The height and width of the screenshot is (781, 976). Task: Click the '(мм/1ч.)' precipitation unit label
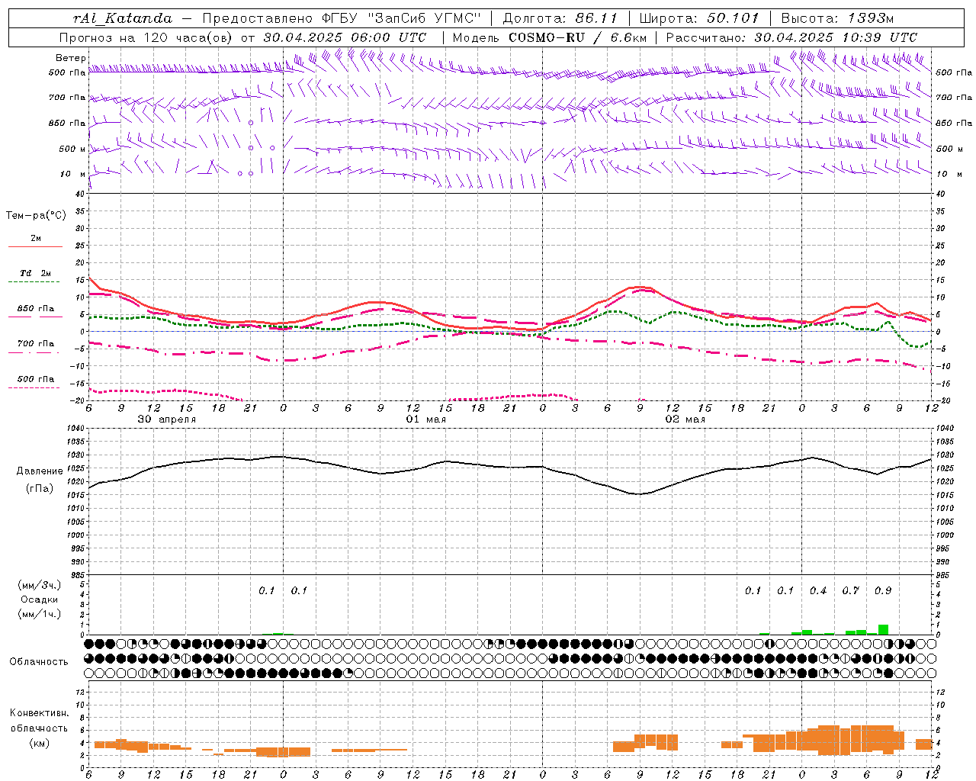coord(40,614)
